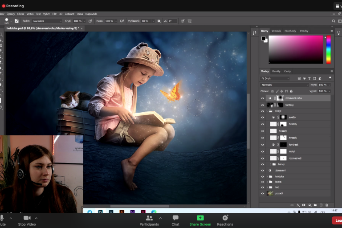
Task: Click the delete layer trash icon
Action: (326, 205)
